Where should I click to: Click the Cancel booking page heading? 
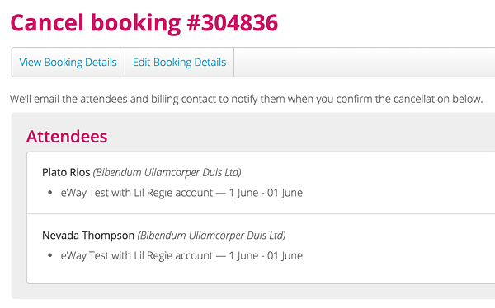pyautogui.click(x=144, y=23)
